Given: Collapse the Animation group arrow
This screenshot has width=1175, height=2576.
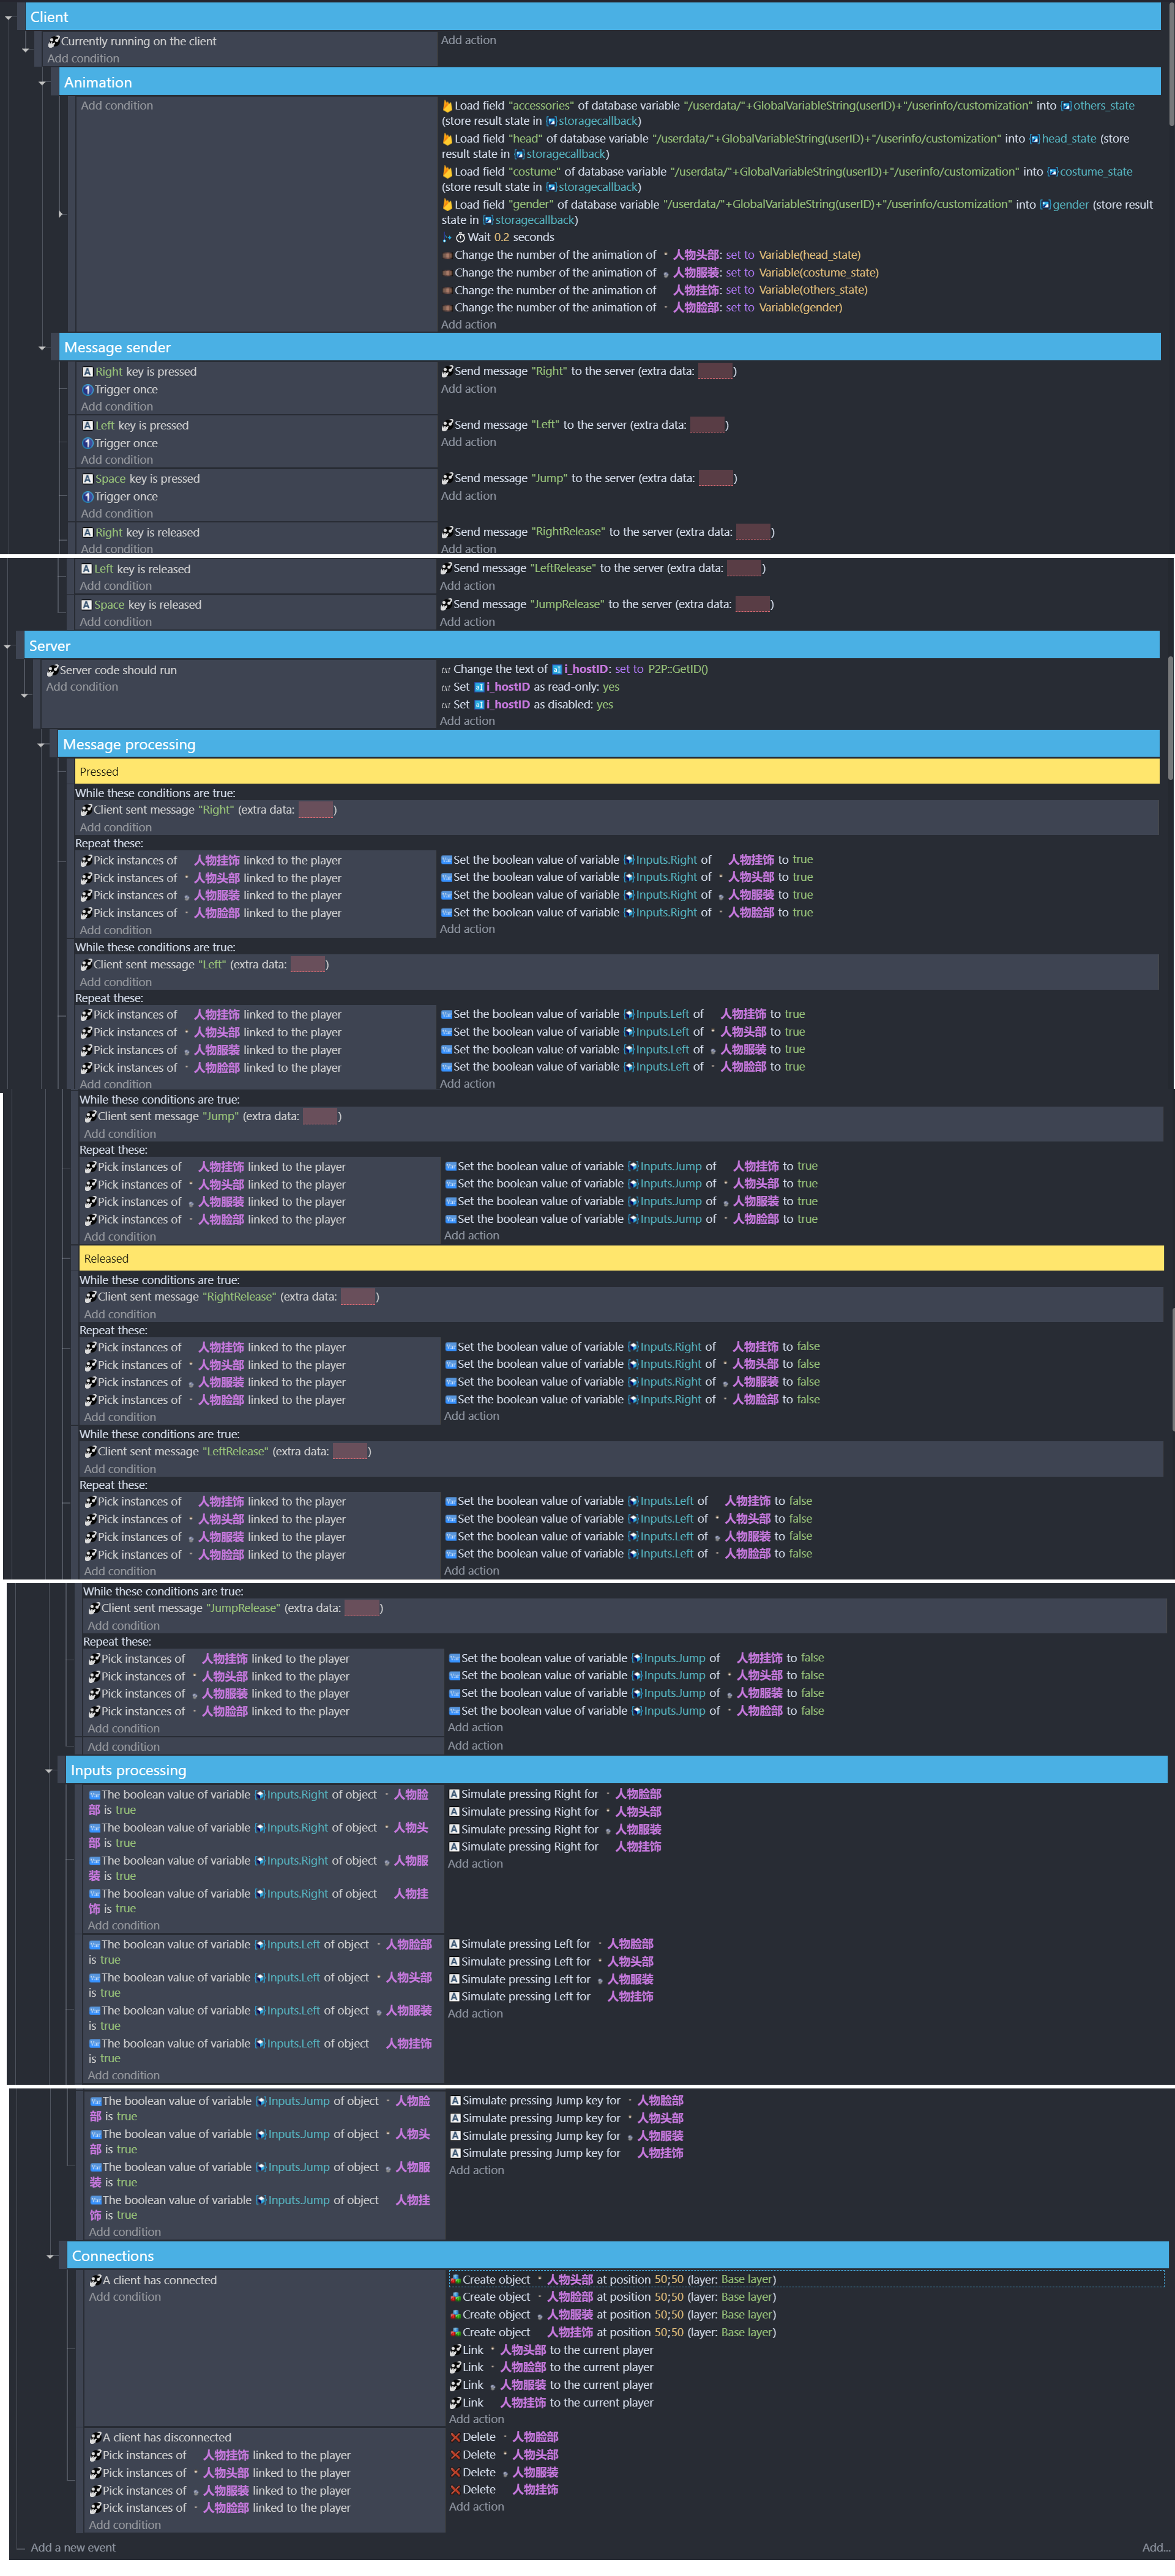Looking at the screenshot, I should (x=42, y=83).
